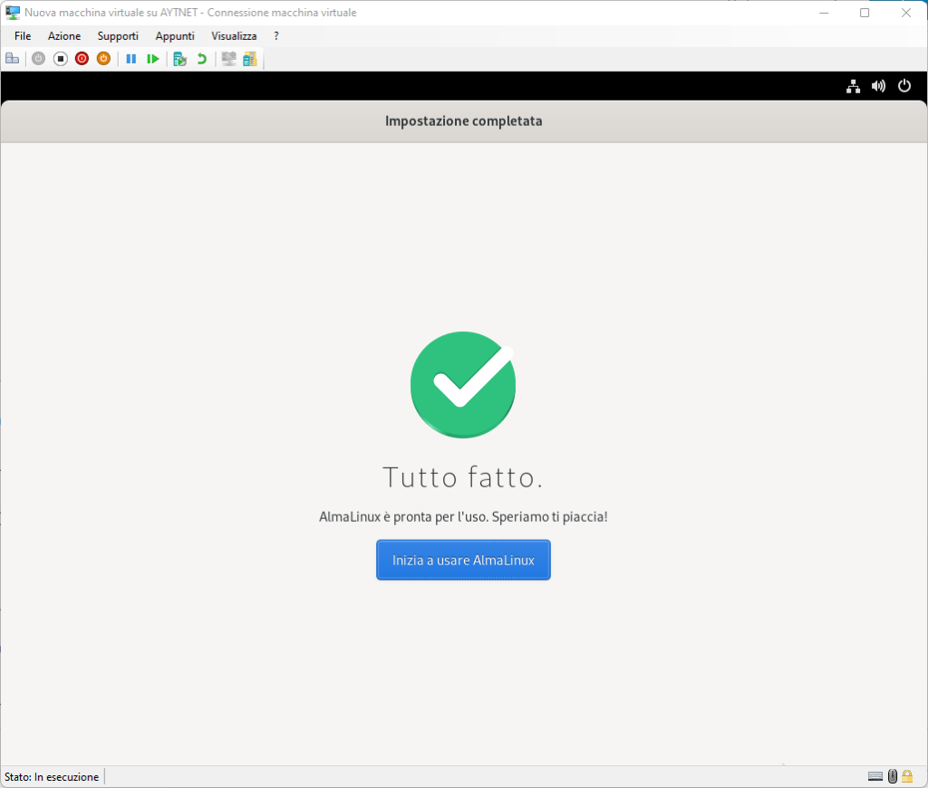The height and width of the screenshot is (788, 928).
Task: Create a checkpoint with the toolbar icon
Action: (x=179, y=59)
